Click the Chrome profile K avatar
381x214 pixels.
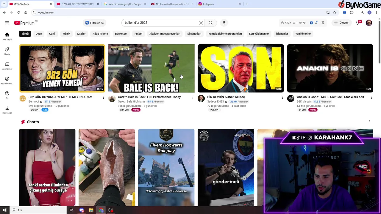point(369,12)
